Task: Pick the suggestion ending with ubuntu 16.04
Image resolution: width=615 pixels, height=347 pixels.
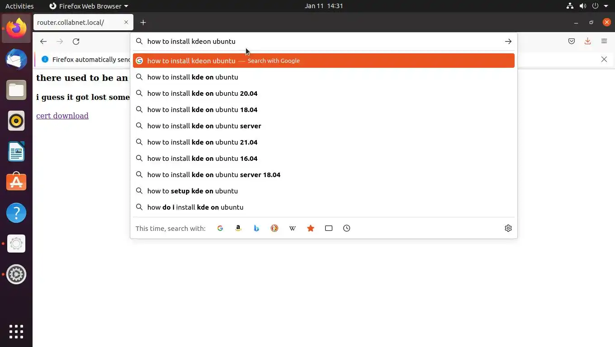Action: click(324, 158)
